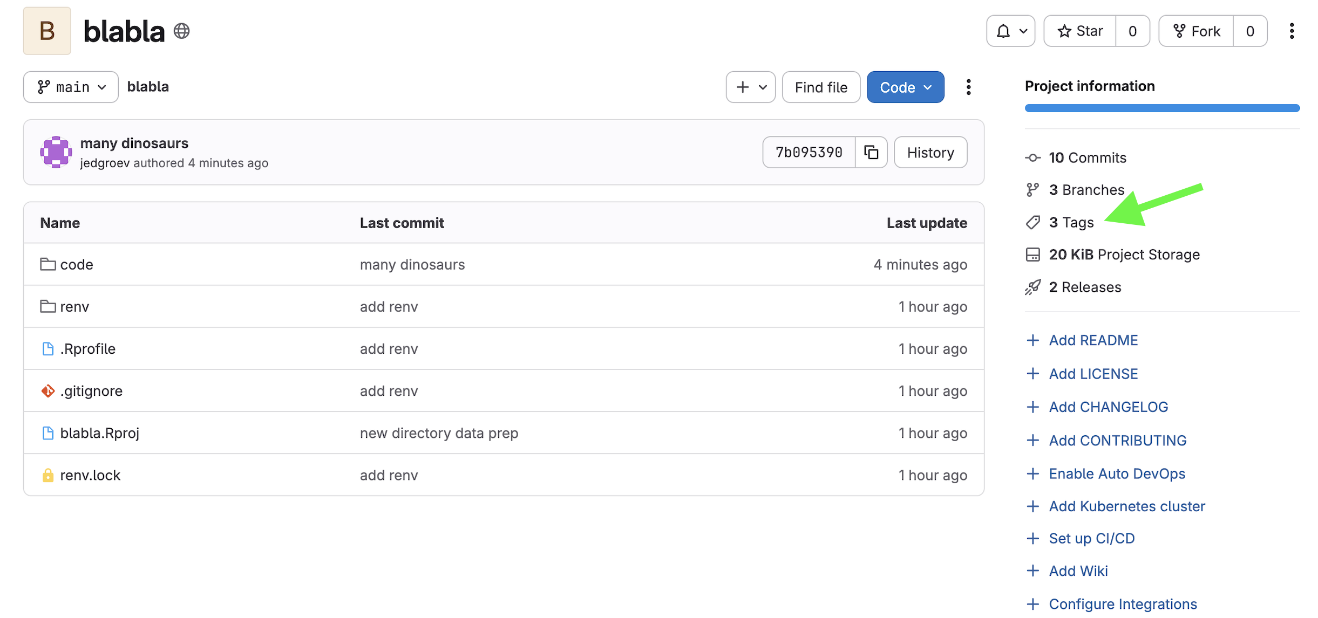
Task: Click the jedgroev avatar icon
Action: [56, 153]
